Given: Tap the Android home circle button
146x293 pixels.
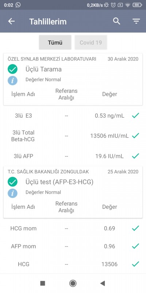Looking at the screenshot, I should coord(73,283).
